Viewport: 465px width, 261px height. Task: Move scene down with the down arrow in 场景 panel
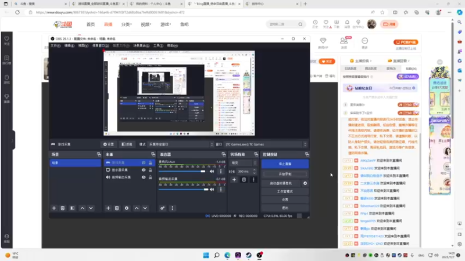pos(91,208)
